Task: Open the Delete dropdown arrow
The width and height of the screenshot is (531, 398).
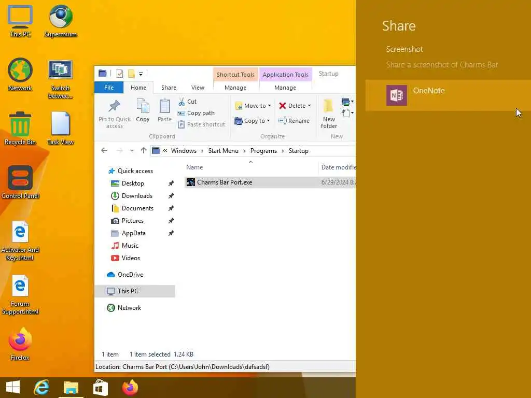Action: (x=309, y=106)
